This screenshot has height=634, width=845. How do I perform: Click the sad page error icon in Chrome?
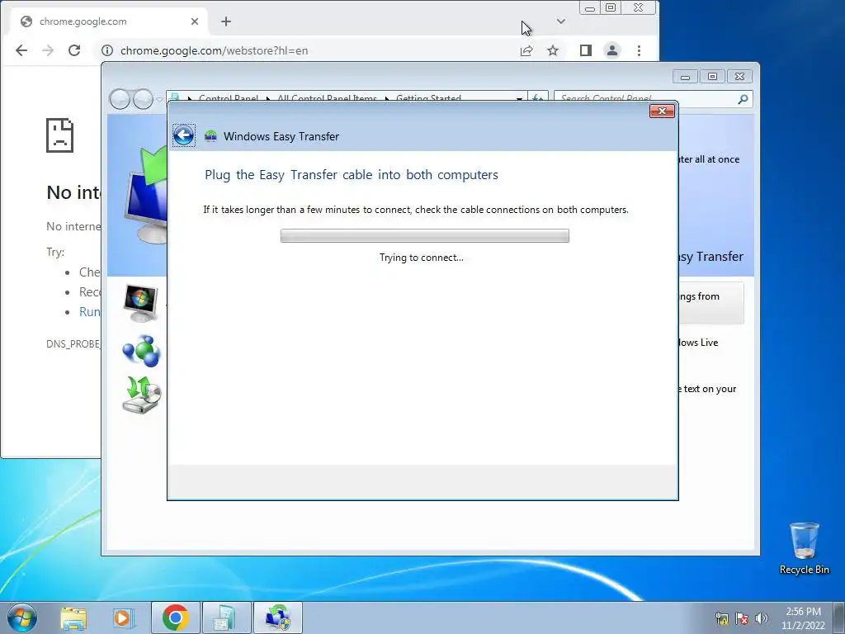click(x=59, y=135)
